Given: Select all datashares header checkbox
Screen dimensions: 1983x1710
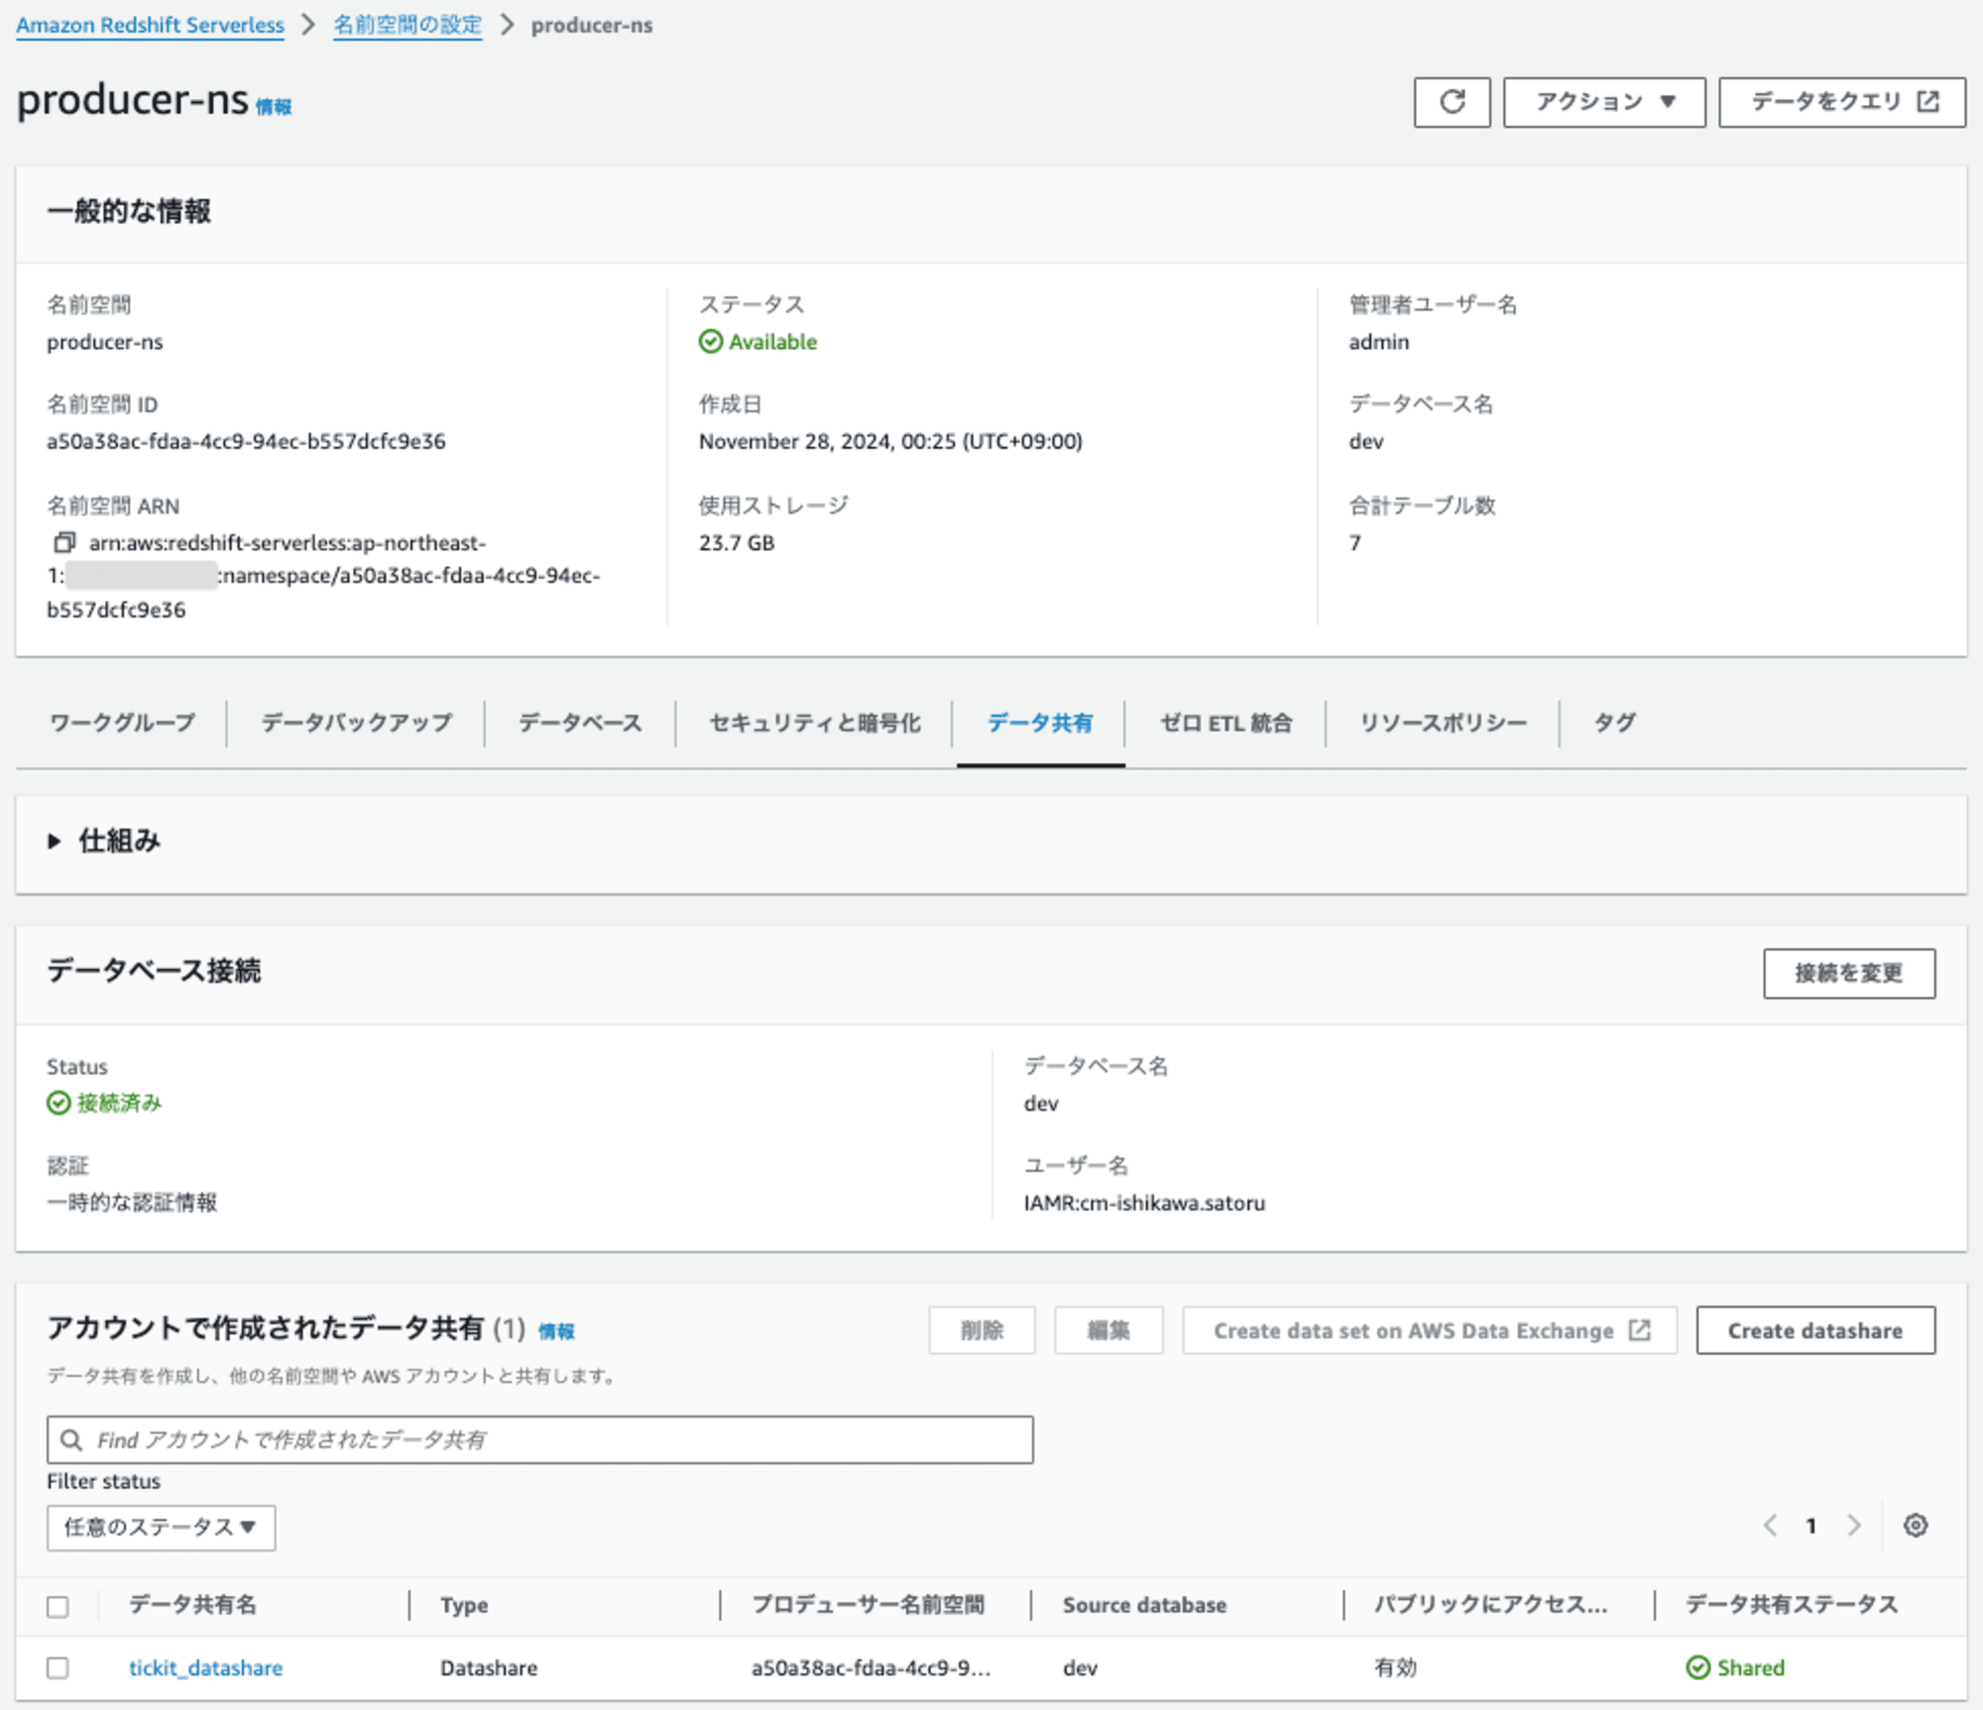Looking at the screenshot, I should 58,1606.
